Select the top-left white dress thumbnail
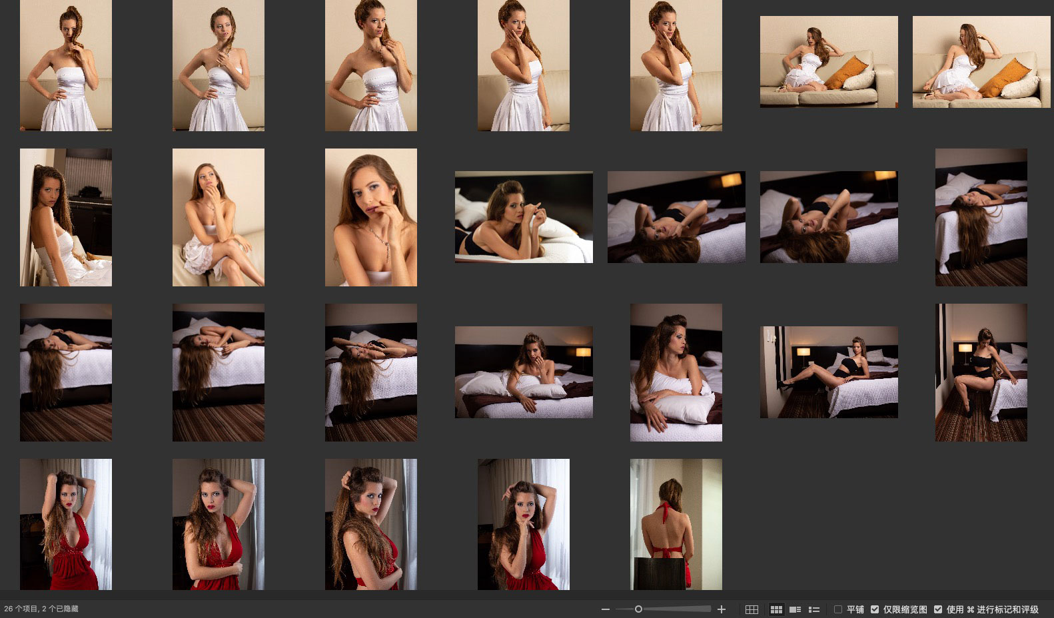Screen dimensions: 1054x618 point(65,65)
